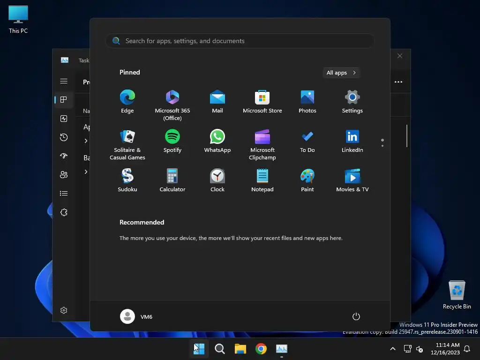Open Google Chrome from taskbar

tap(261, 349)
